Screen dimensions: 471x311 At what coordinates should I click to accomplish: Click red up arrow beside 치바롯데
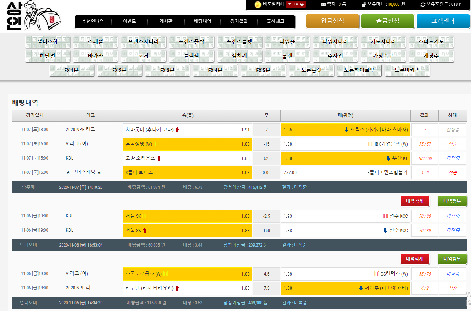point(178,130)
